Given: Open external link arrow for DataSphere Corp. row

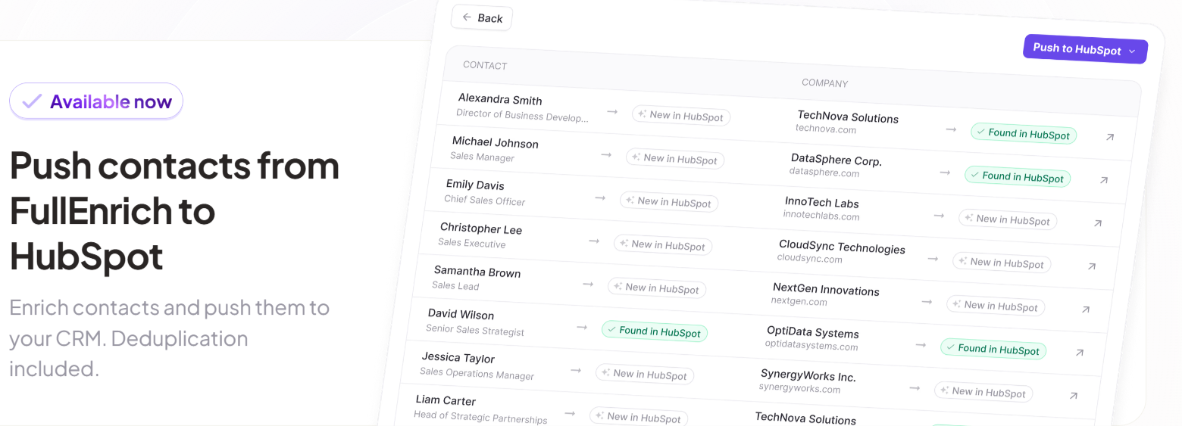Looking at the screenshot, I should click(x=1104, y=180).
